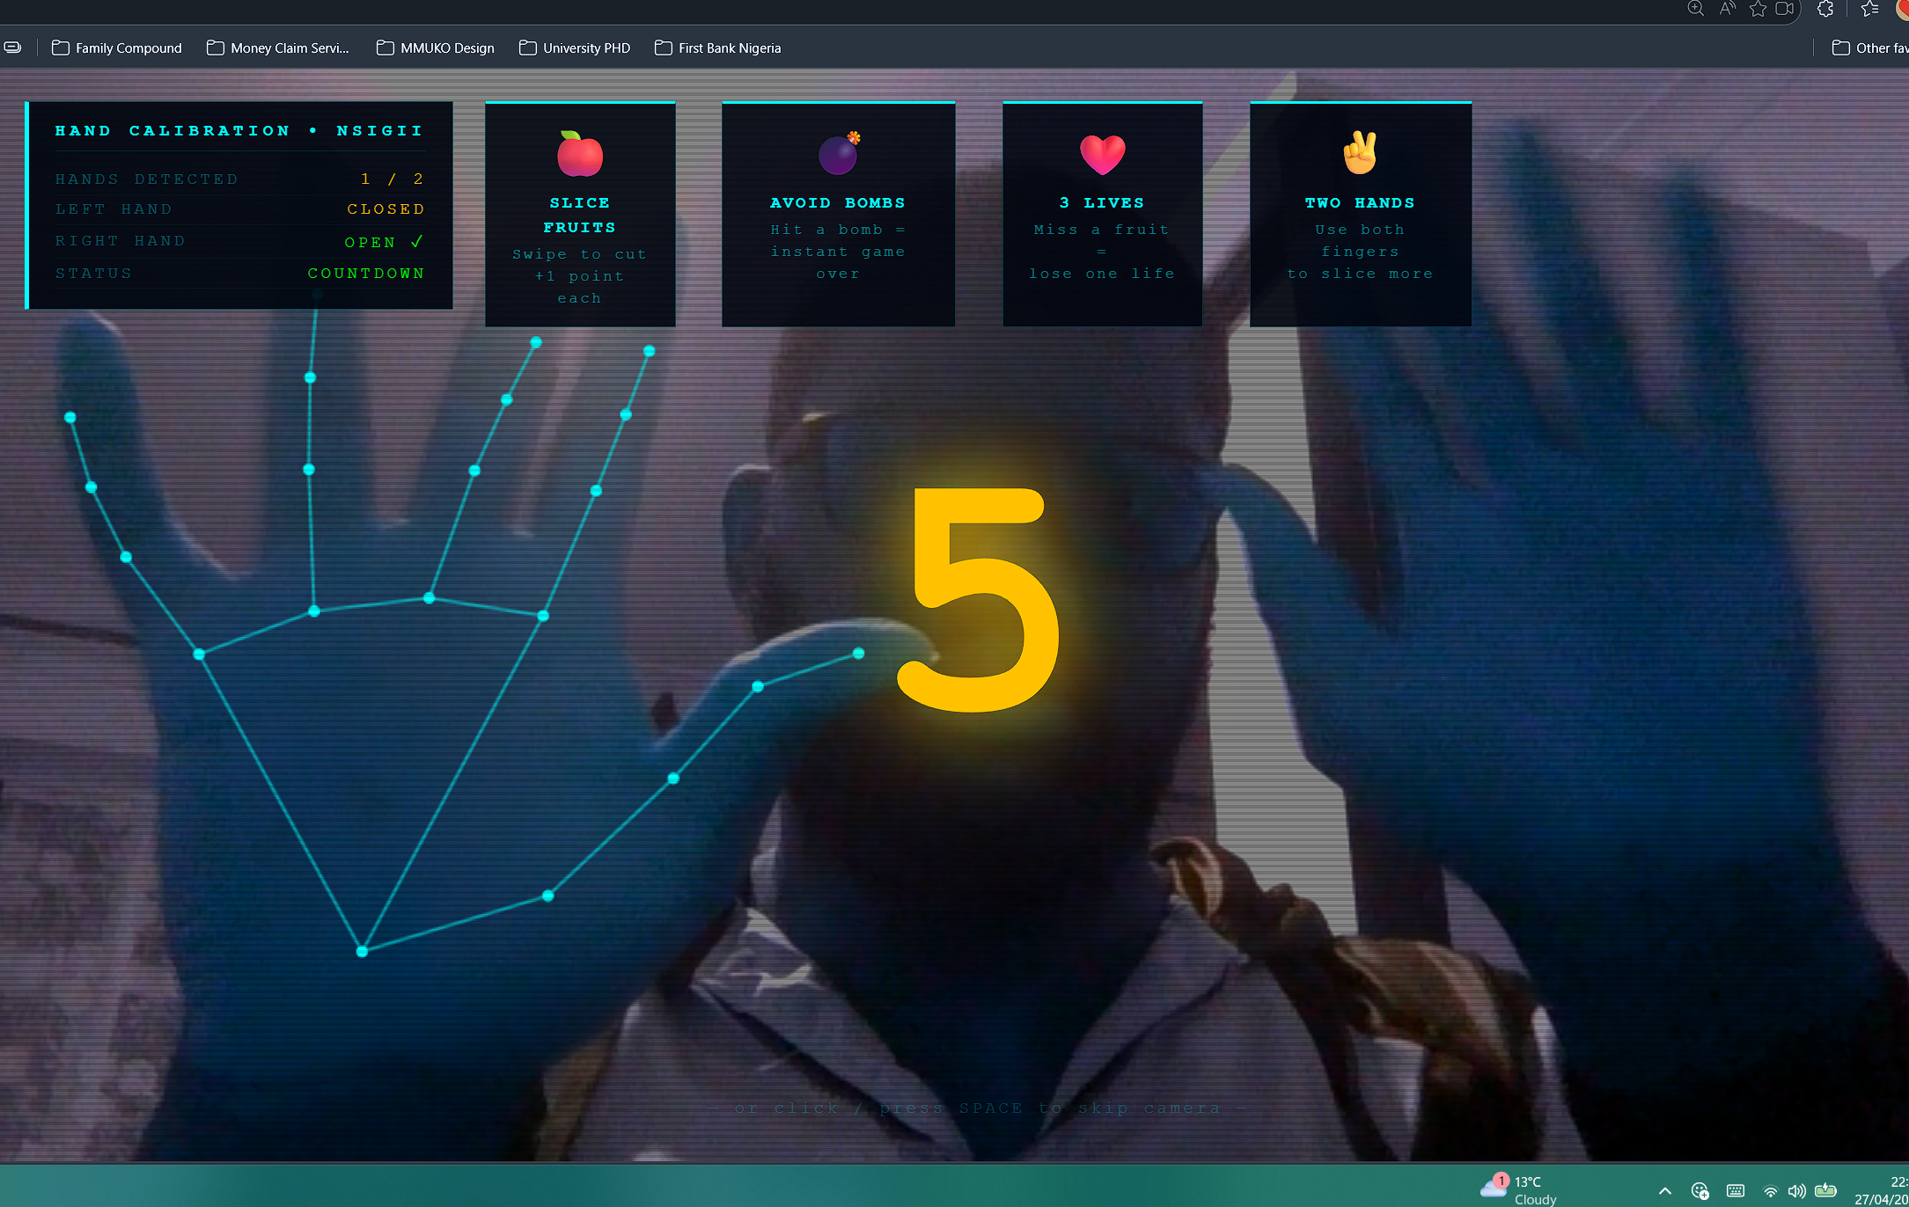Click the camera in-use icon in address bar
The image size is (1909, 1207).
click(1785, 9)
